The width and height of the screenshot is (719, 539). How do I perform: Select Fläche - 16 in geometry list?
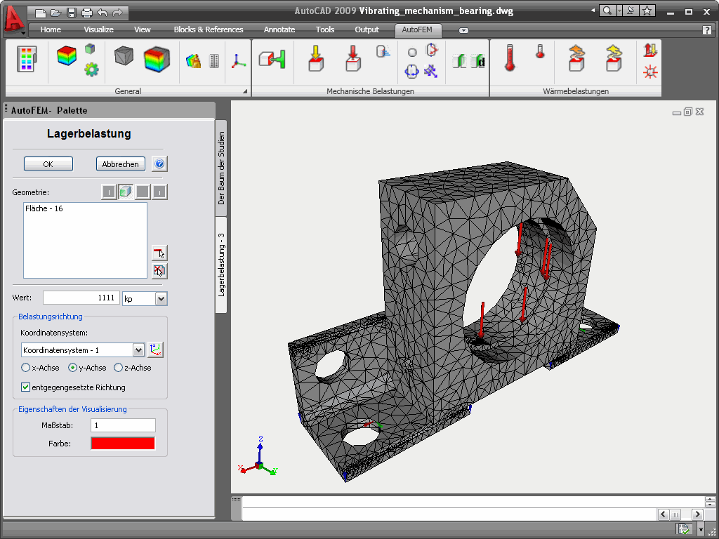44,208
